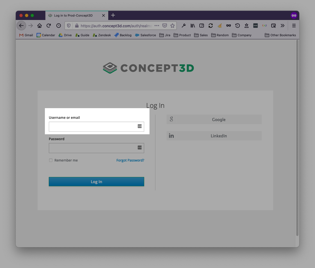
Task: Toggle the sidebar panel icon
Action: (x=202, y=26)
